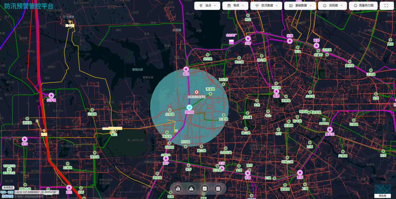Expand the 站点 dropdown
396x199 pixels.
pyautogui.click(x=207, y=6)
